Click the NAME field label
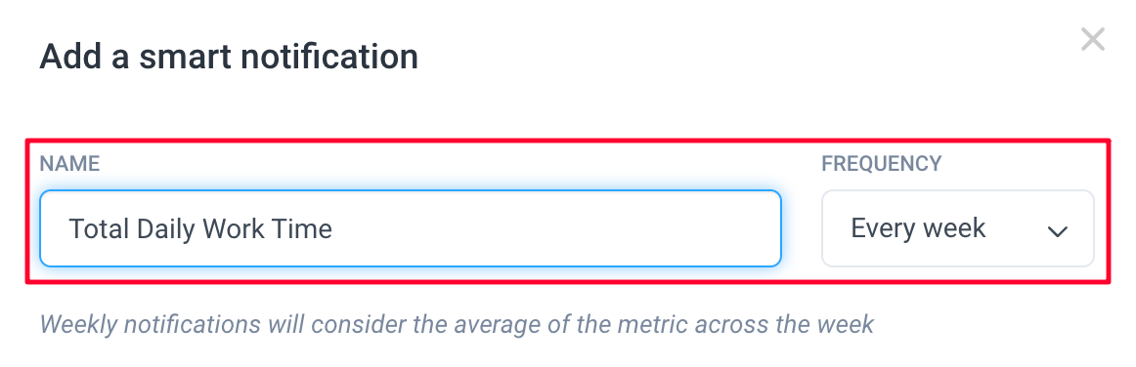The width and height of the screenshot is (1136, 367). (x=69, y=164)
